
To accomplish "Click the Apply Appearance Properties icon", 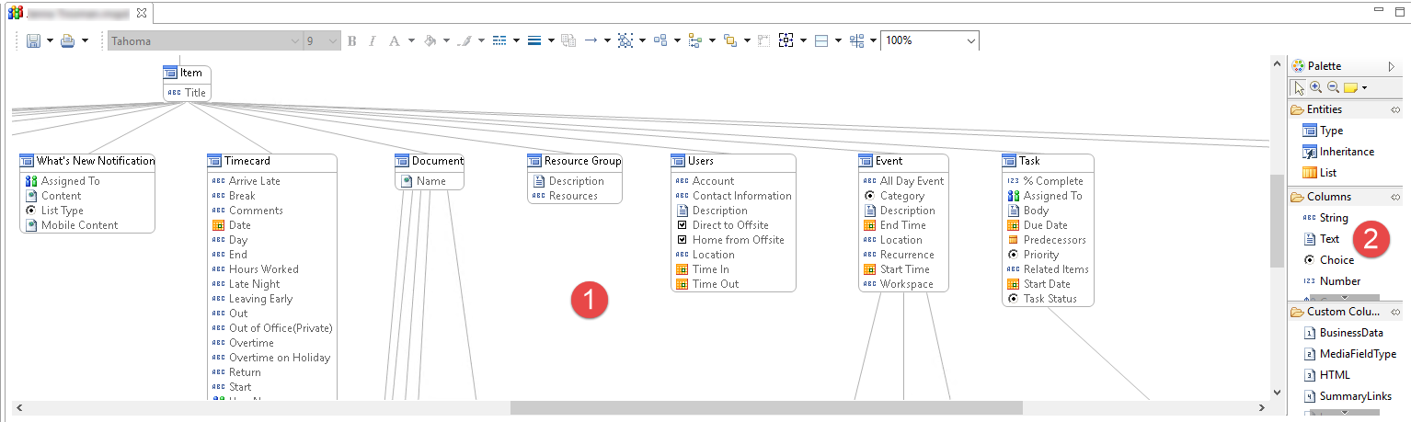I will coord(568,41).
